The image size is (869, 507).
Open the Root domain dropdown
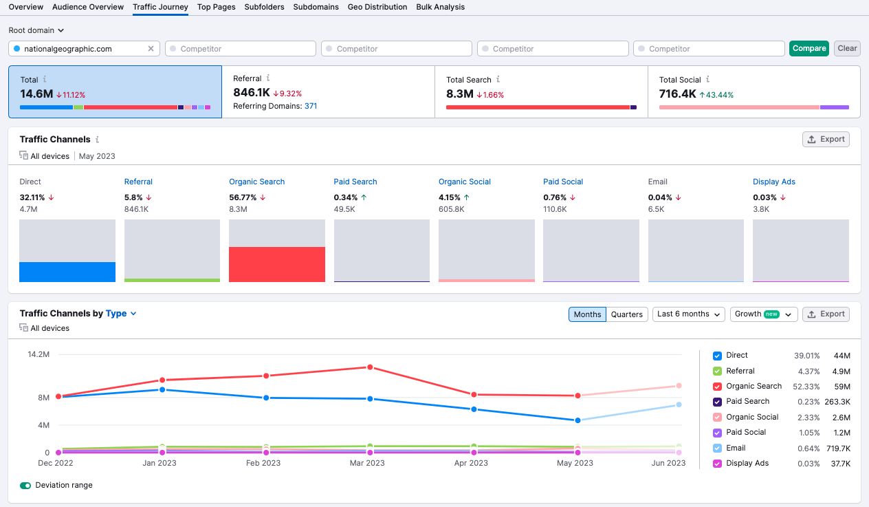(36, 30)
